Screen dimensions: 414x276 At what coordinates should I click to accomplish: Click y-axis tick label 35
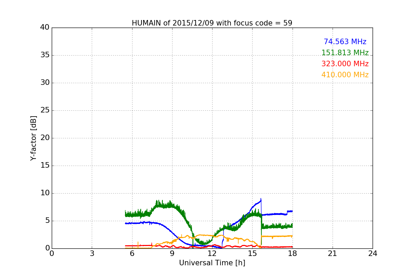click(45, 55)
